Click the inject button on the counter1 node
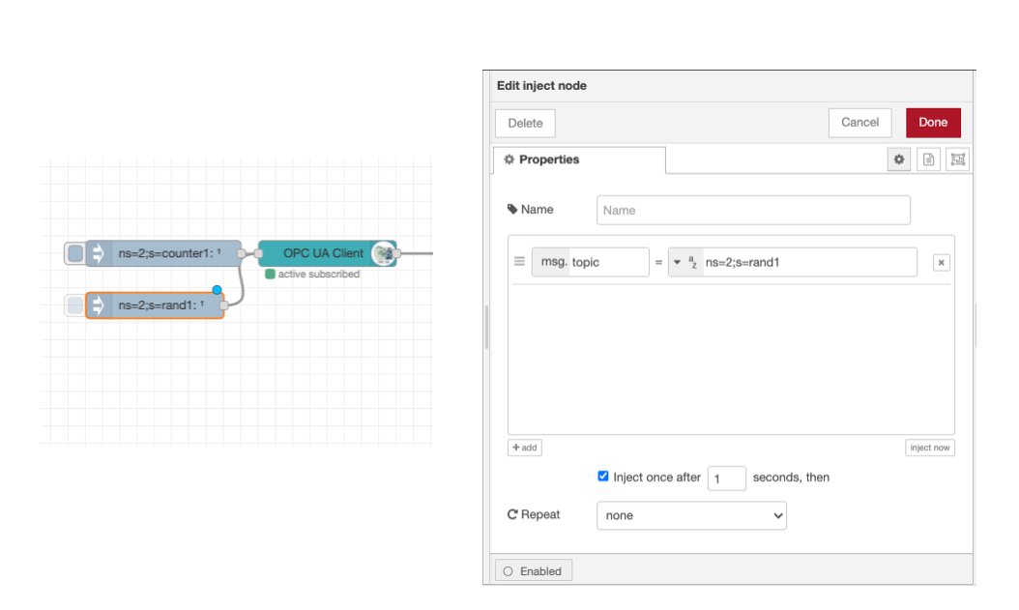The height and width of the screenshot is (610, 1019). [74, 254]
